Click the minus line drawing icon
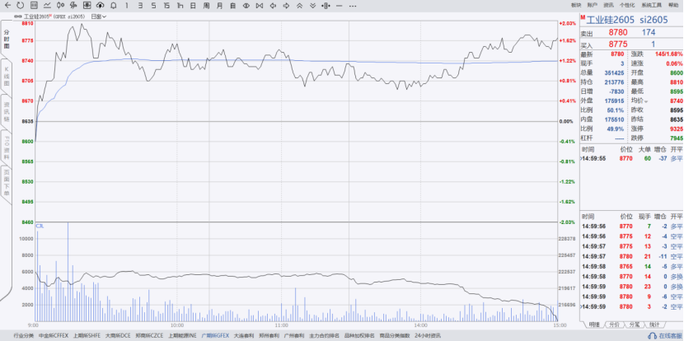The height and width of the screenshot is (341, 684). click(x=339, y=6)
